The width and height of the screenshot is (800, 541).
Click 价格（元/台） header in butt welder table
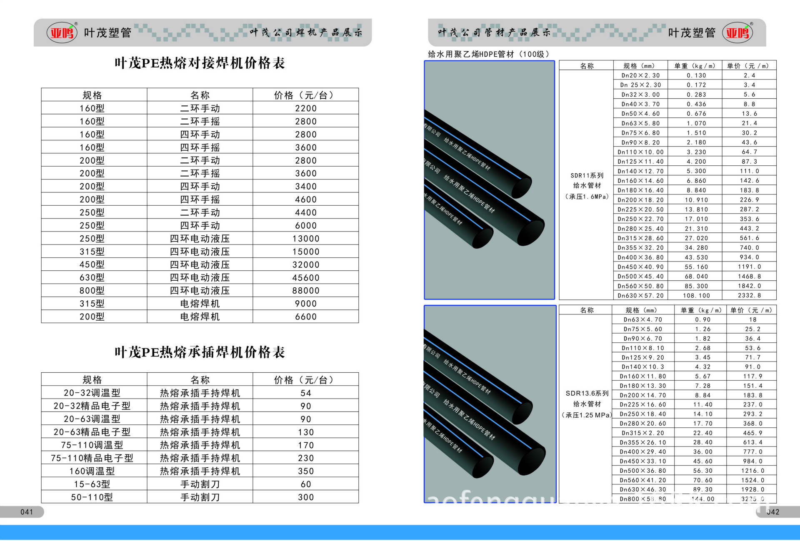point(306,95)
